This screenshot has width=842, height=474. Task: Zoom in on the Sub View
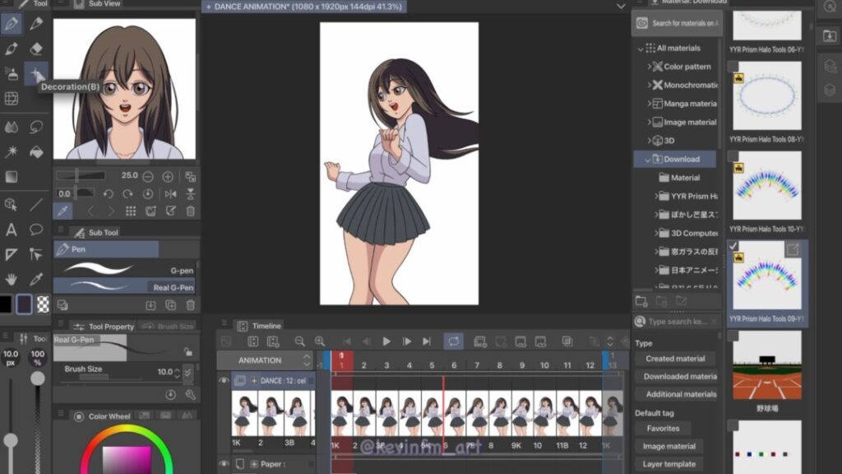pyautogui.click(x=168, y=176)
